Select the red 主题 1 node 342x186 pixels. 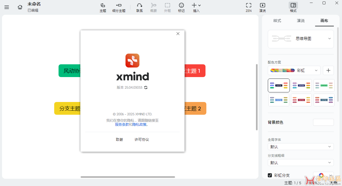click(195, 71)
